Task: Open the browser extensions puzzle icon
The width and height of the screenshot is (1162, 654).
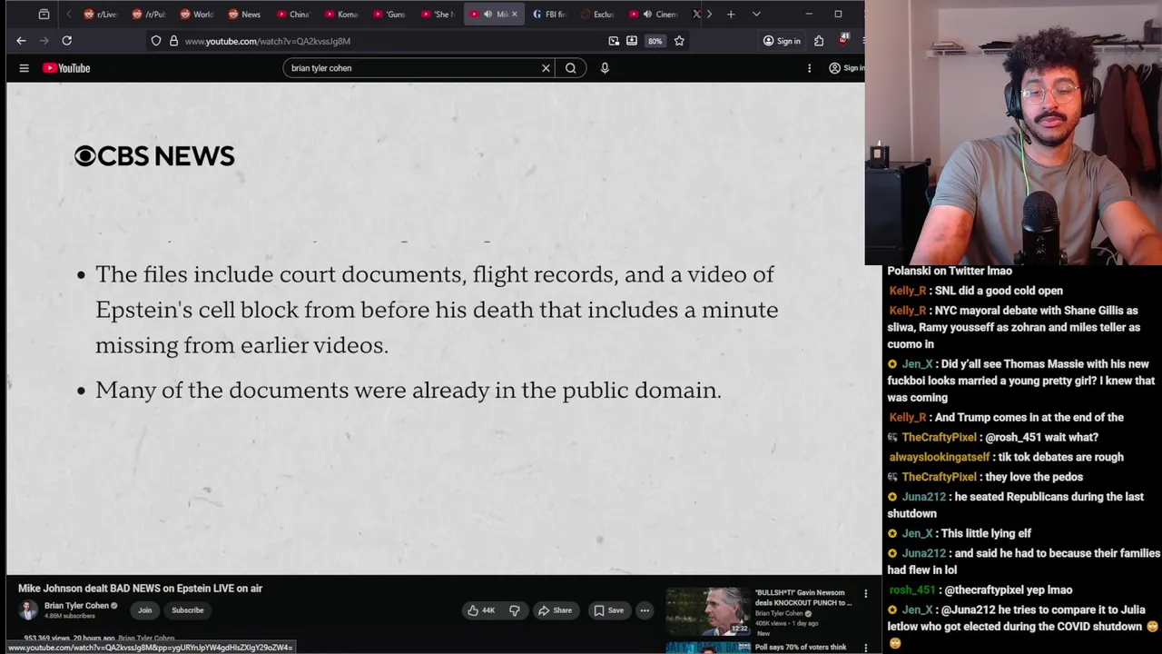Action: click(819, 41)
